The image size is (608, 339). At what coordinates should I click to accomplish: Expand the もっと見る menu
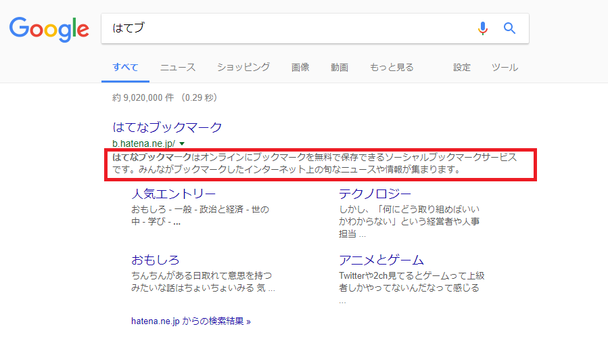[392, 67]
